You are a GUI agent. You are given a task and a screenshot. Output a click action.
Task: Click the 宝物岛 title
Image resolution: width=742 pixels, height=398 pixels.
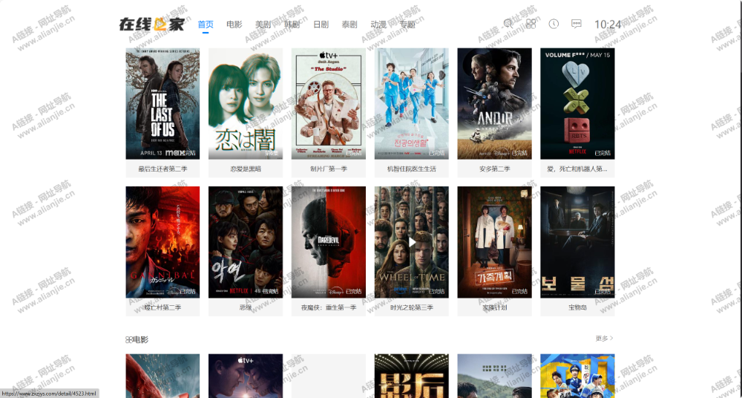pyautogui.click(x=577, y=307)
